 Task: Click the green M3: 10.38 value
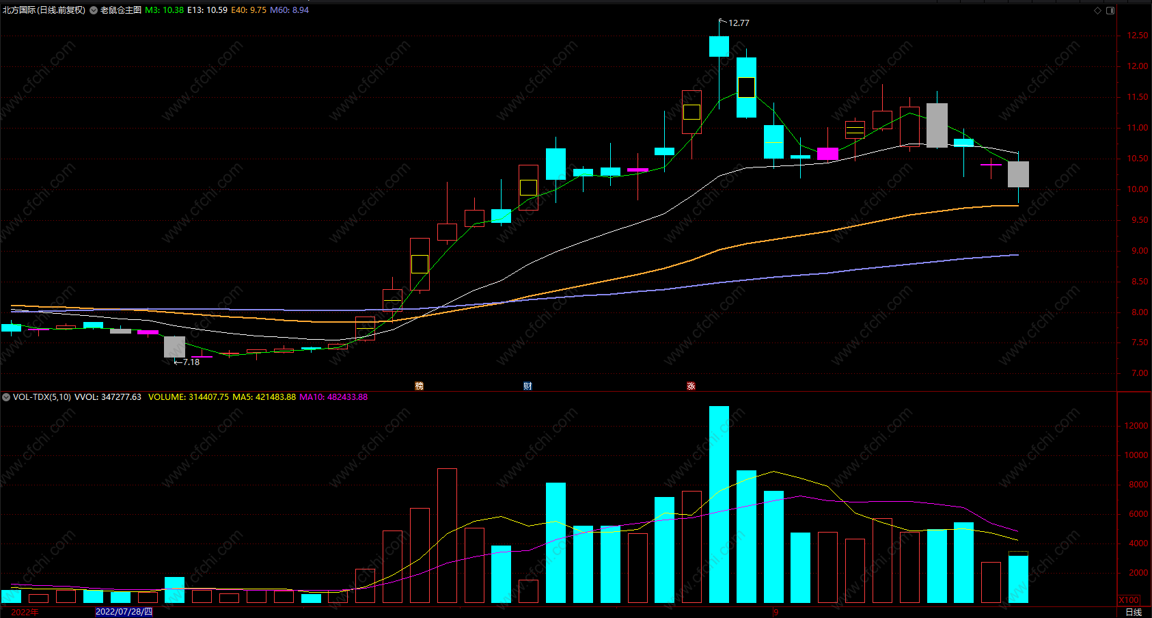164,10
